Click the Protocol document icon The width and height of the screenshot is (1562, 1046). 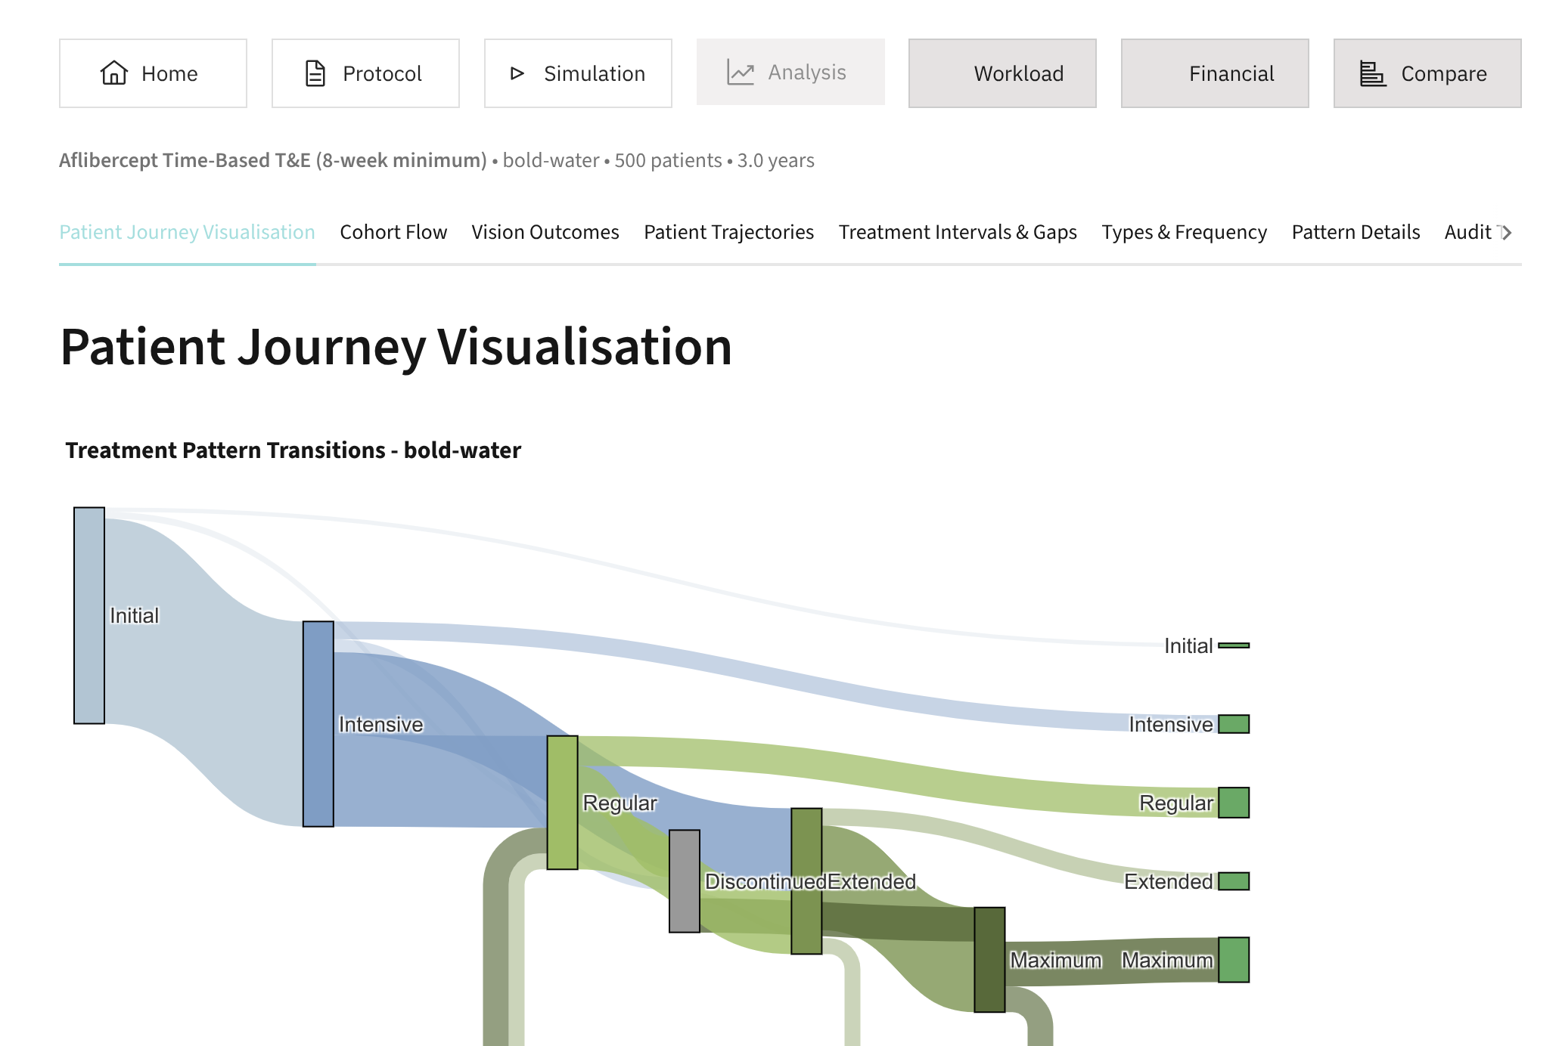[x=315, y=73]
